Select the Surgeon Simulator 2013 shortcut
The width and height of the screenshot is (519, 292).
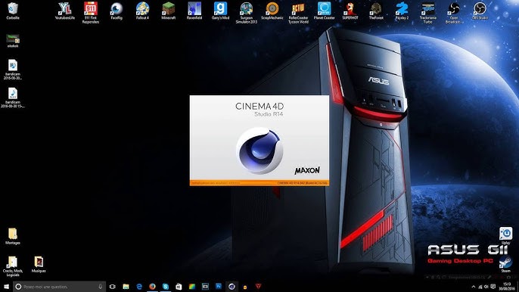(247, 13)
